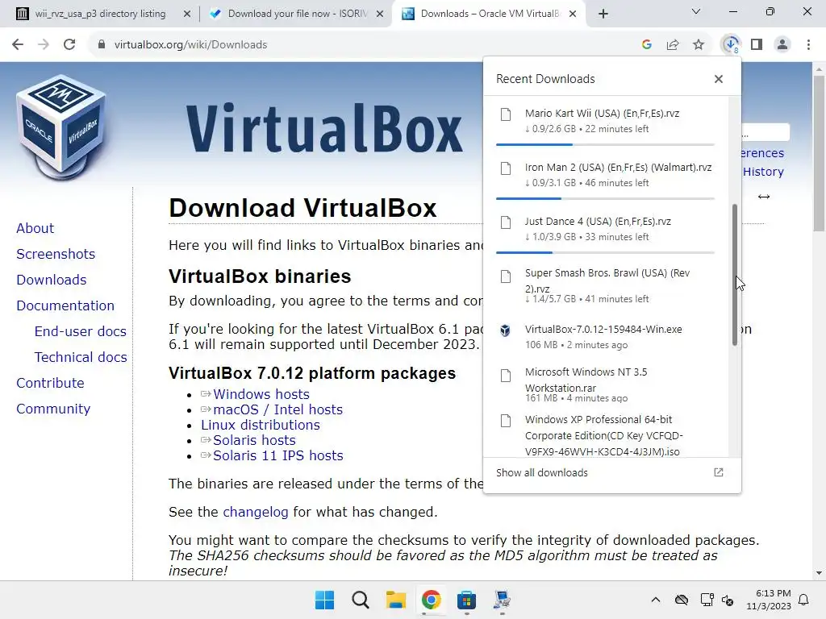The image size is (826, 619).
Task: Click the Just Dance 4 download progress bar
Action: 605,252
